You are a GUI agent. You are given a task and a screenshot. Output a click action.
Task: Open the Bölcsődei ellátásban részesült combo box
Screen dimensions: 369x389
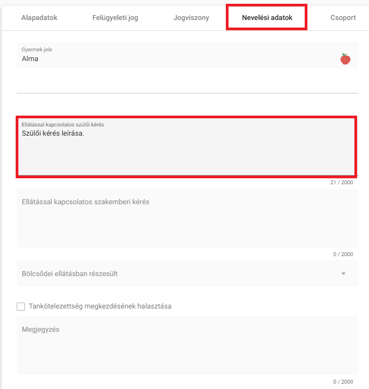tap(187, 273)
